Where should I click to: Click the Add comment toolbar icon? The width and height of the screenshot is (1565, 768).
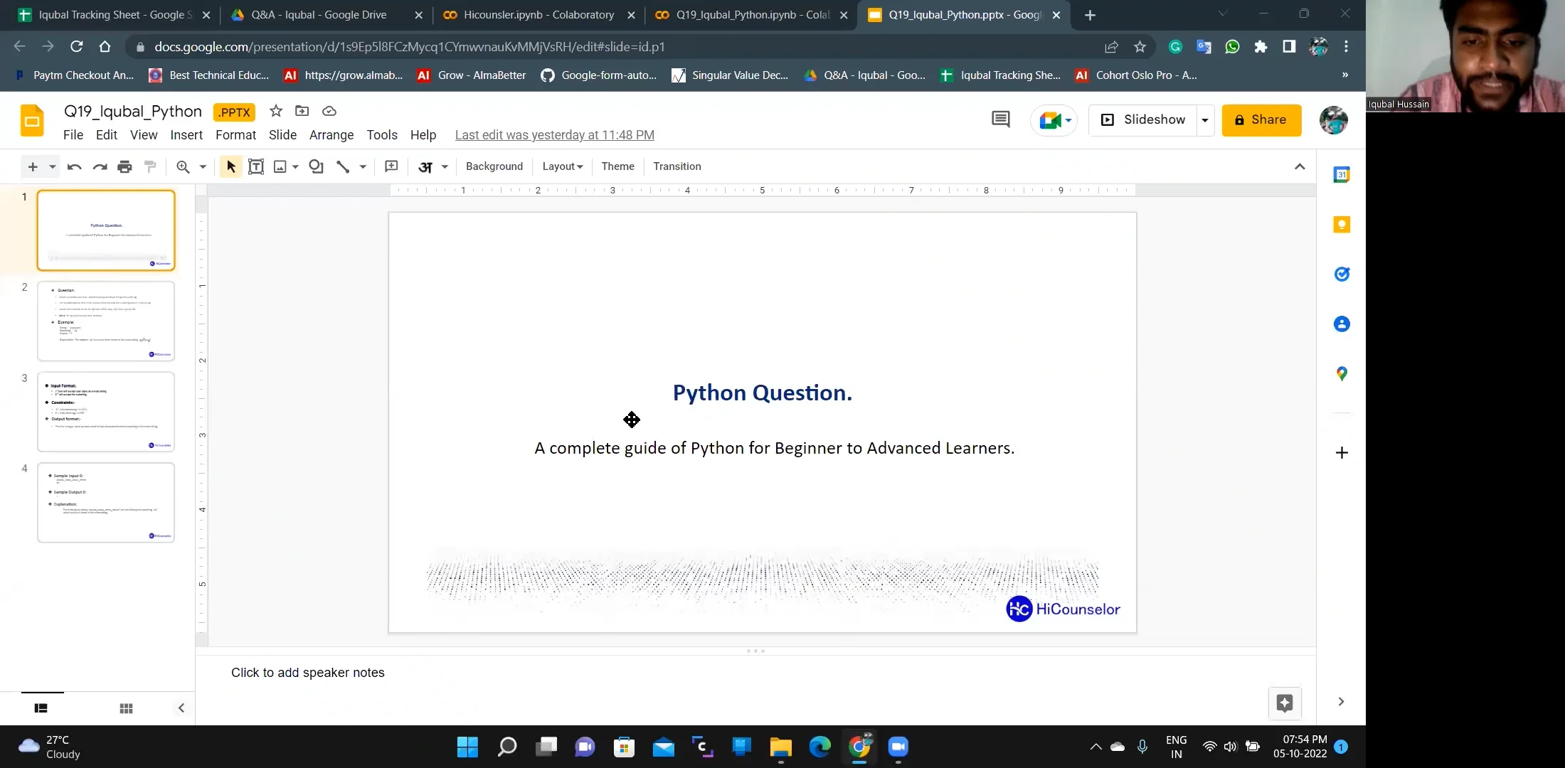coord(391,166)
